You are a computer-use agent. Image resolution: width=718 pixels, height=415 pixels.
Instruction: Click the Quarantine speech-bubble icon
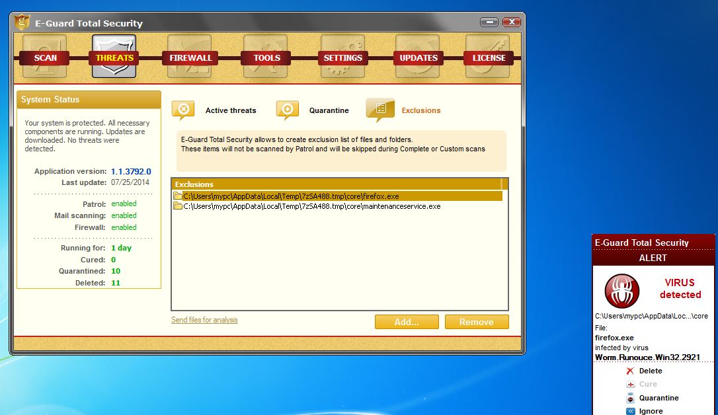287,110
